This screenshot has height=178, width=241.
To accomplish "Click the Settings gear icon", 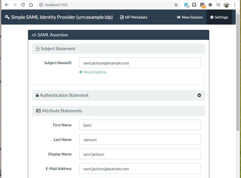I will (212, 17).
